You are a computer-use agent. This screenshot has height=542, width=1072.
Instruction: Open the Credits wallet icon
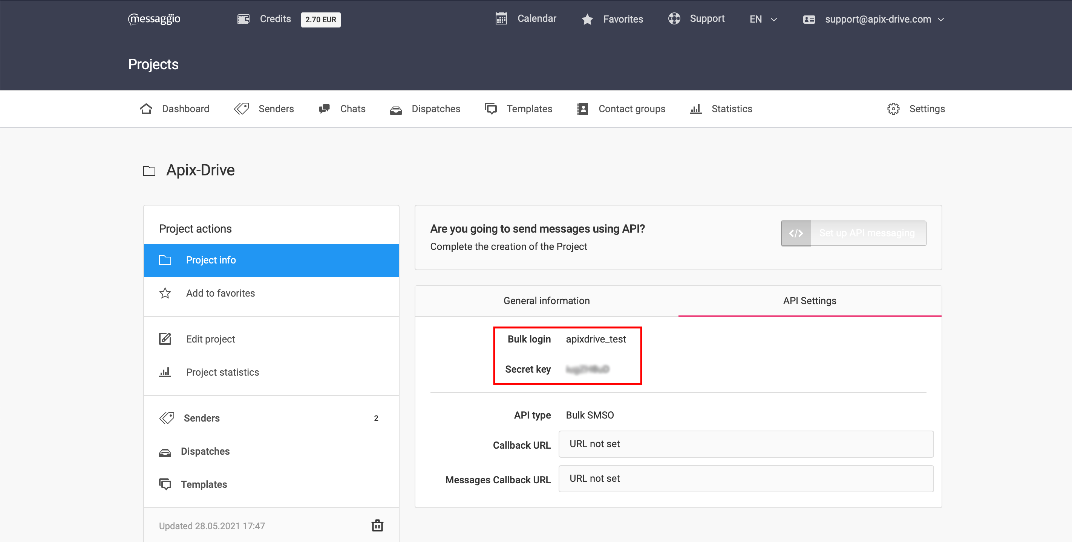pyautogui.click(x=243, y=19)
